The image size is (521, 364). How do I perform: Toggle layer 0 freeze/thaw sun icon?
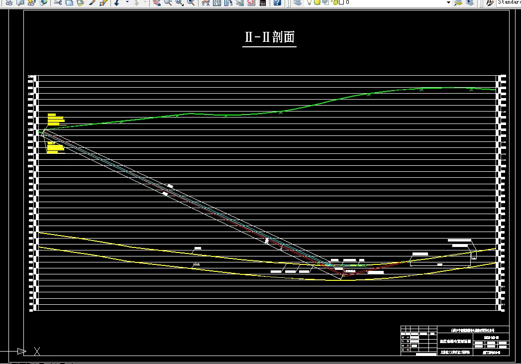[317, 2]
